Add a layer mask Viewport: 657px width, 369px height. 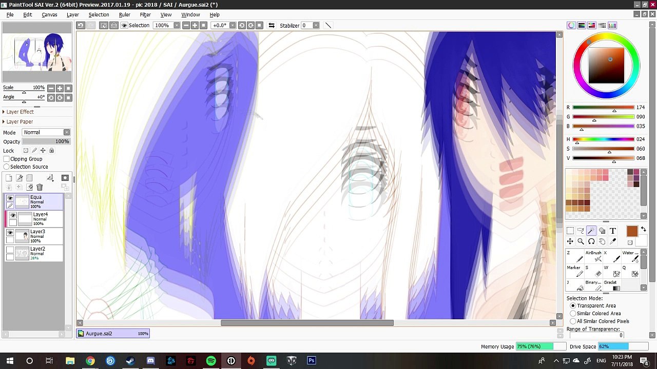pos(65,178)
